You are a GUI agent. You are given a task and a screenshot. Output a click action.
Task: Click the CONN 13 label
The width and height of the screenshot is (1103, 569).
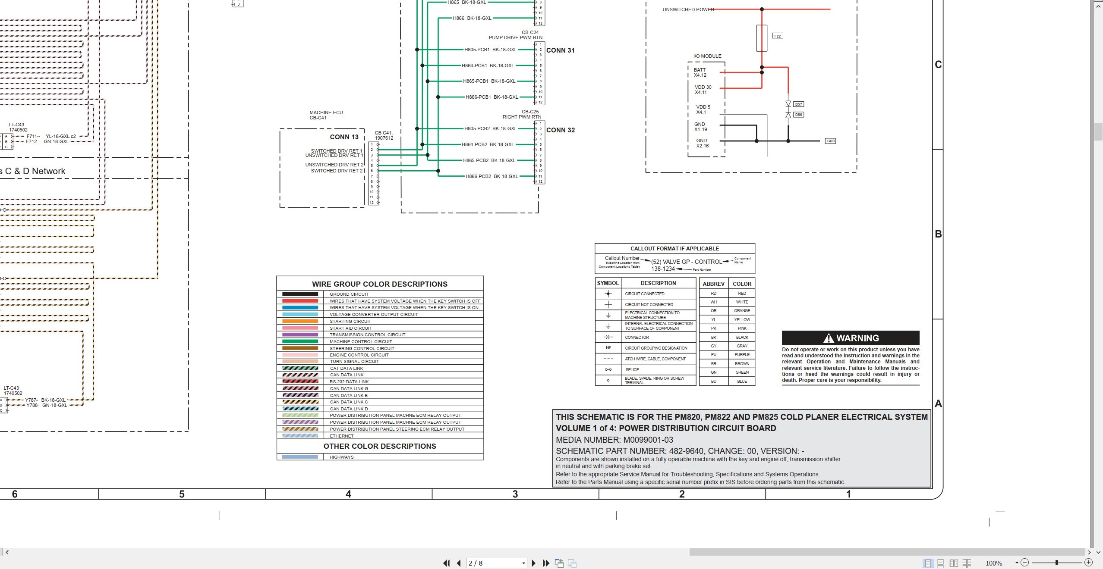344,137
